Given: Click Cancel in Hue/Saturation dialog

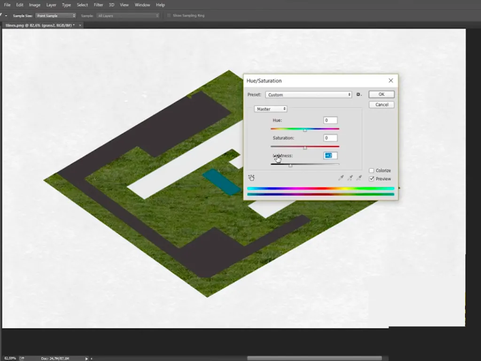Looking at the screenshot, I should tap(381, 105).
